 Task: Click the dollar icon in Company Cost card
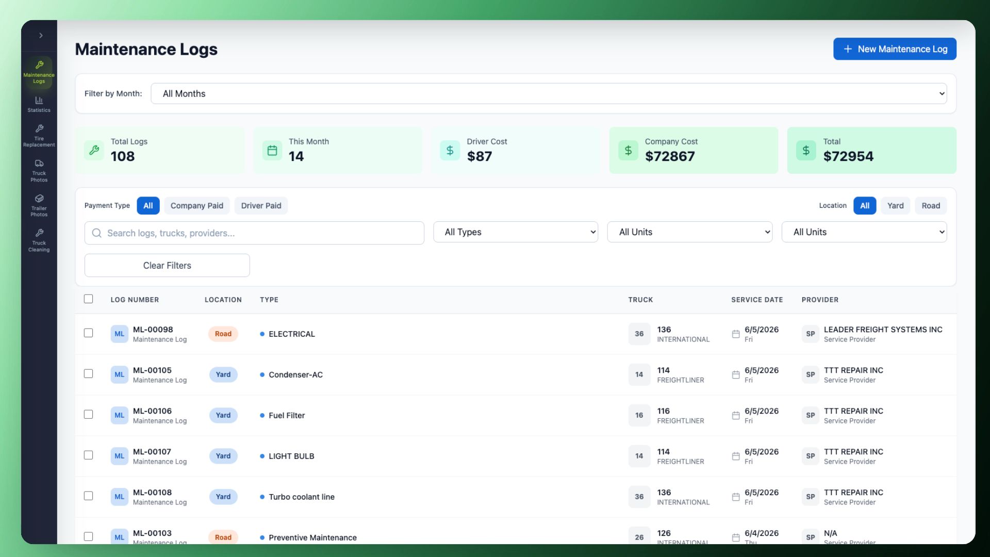point(628,150)
